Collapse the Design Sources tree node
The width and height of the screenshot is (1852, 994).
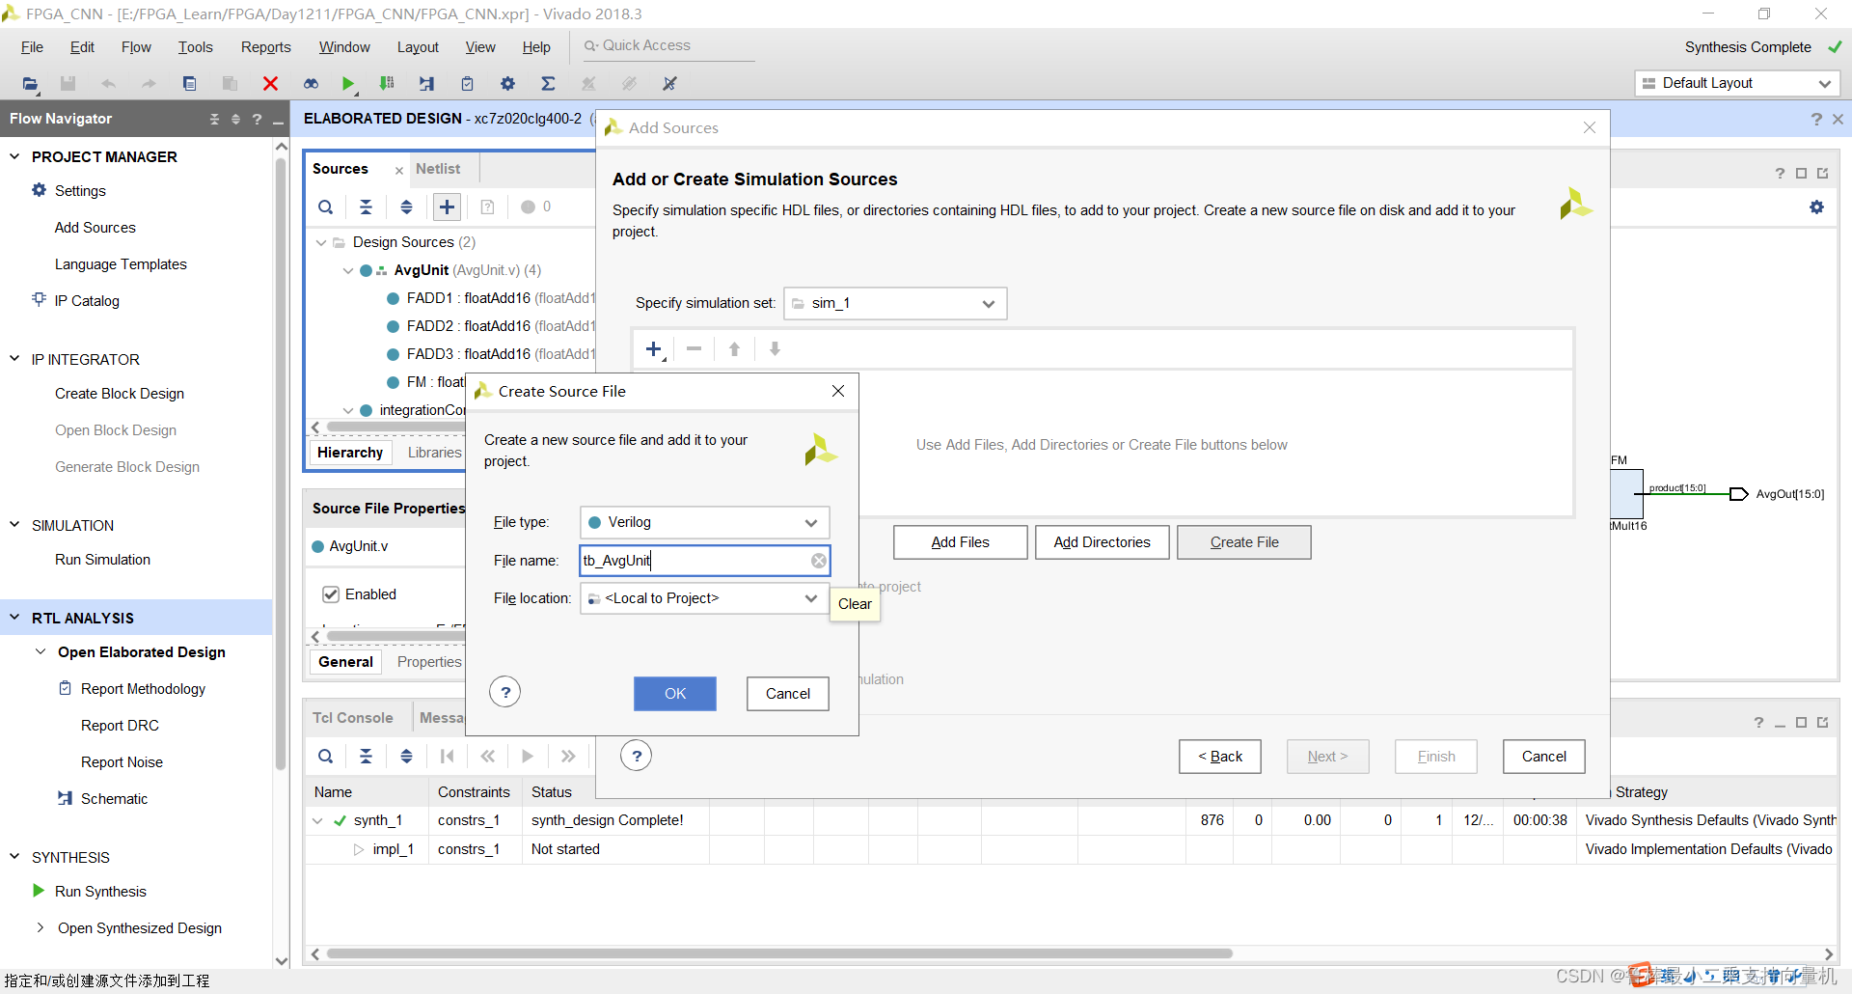click(x=321, y=242)
